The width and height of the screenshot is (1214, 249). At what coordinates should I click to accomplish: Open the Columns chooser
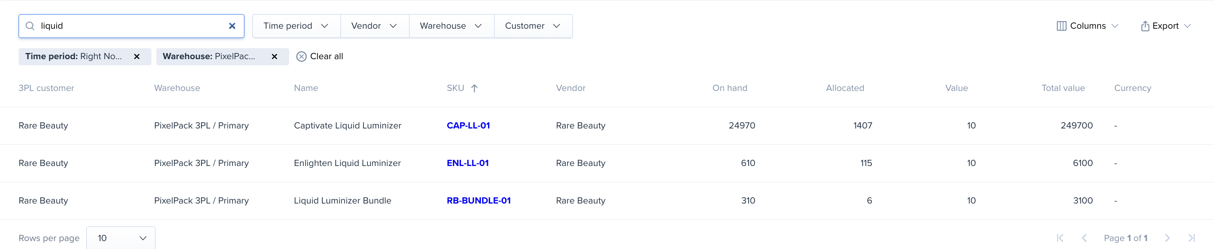click(1087, 26)
